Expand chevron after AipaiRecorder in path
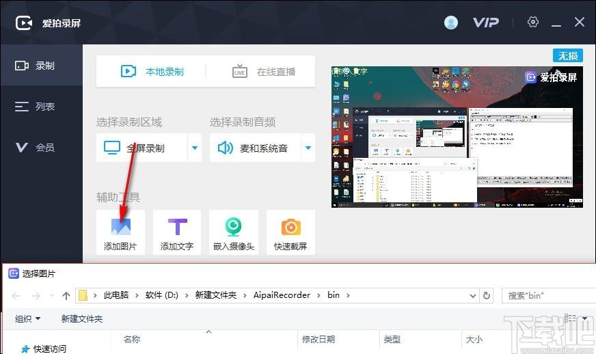This screenshot has height=354, width=596. (319, 295)
